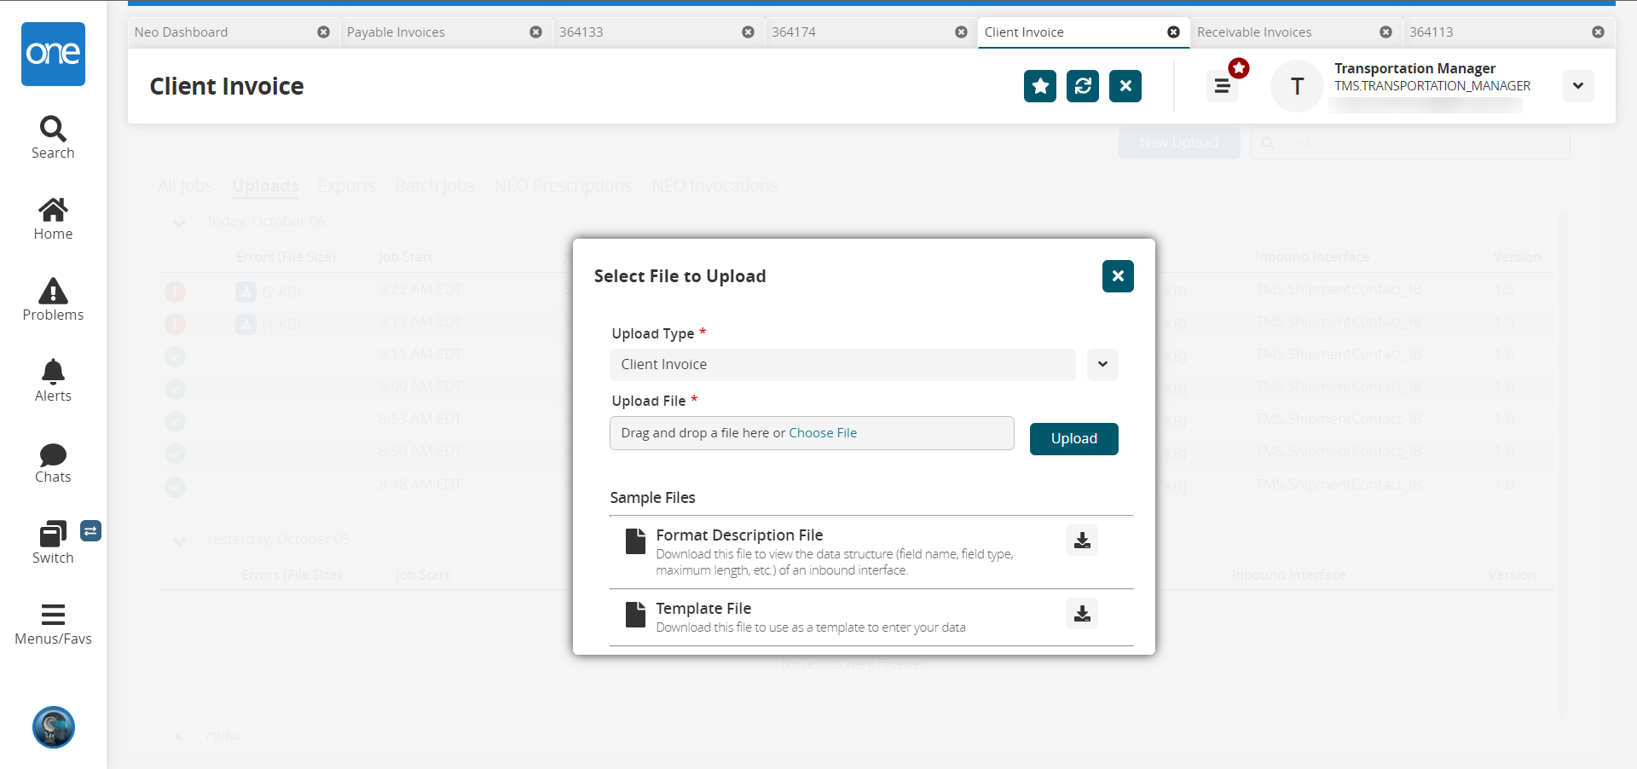Viewport: 1637px width, 769px height.
Task: Add page to favorites with star button
Action: coord(1040,86)
